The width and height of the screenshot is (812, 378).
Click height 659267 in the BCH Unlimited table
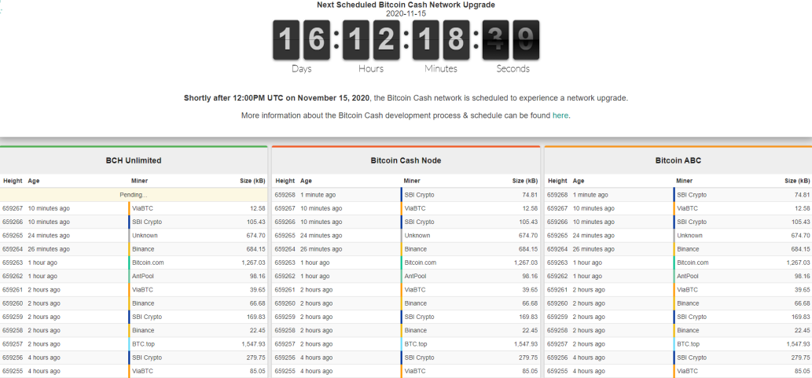(x=13, y=208)
